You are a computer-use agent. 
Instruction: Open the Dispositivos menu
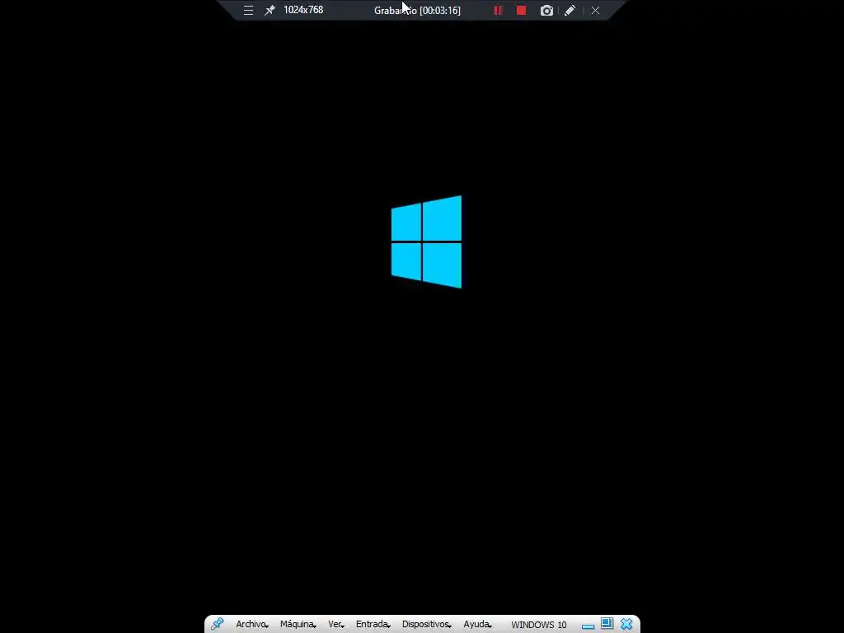pos(426,625)
